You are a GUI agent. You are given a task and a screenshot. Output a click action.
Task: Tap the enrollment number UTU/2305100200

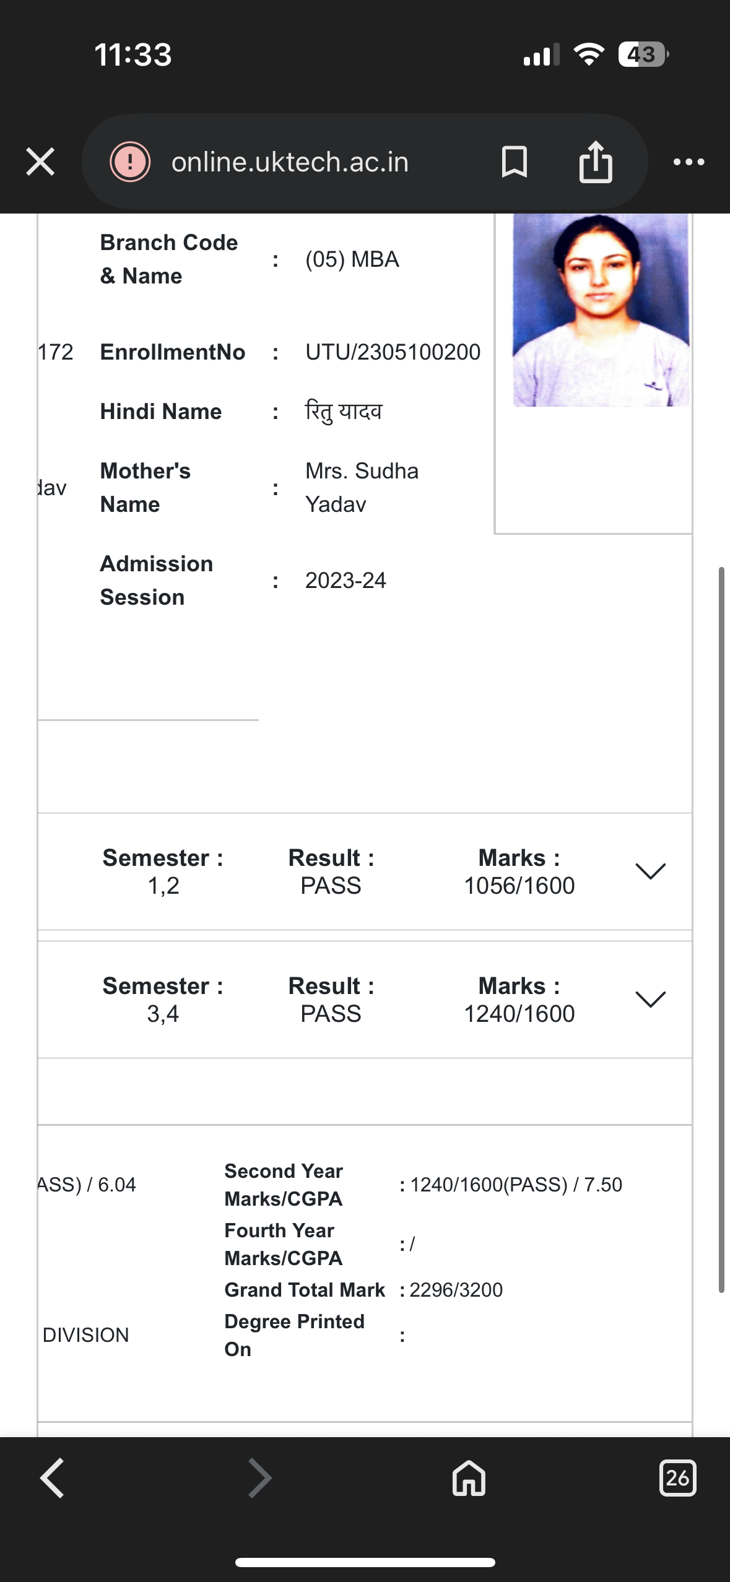393,352
